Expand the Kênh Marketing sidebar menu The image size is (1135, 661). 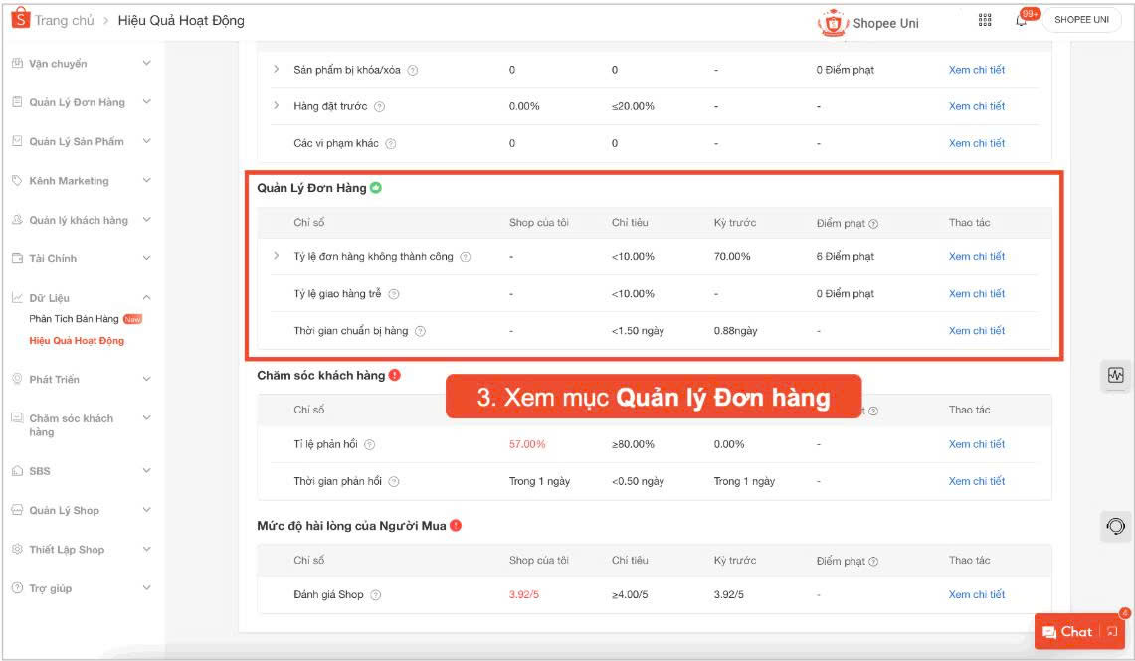tap(147, 181)
